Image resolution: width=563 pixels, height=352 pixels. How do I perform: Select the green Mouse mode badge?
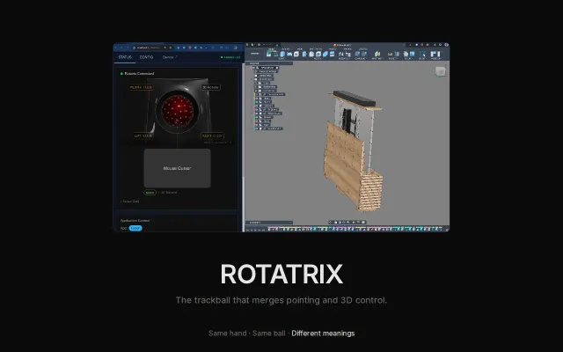tap(150, 193)
